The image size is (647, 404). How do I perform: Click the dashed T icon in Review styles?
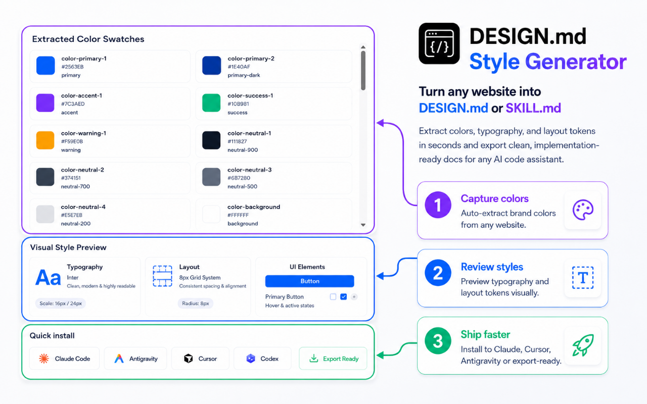(x=583, y=278)
